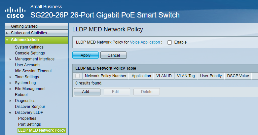Screen dimensions: 258x135
Task: Click the LLDP MED Network Policy page heading
Action: [x=108, y=29]
